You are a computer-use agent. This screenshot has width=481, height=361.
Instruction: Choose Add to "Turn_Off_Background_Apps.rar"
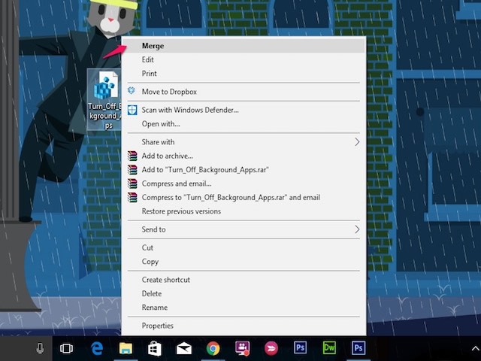pyautogui.click(x=244, y=169)
